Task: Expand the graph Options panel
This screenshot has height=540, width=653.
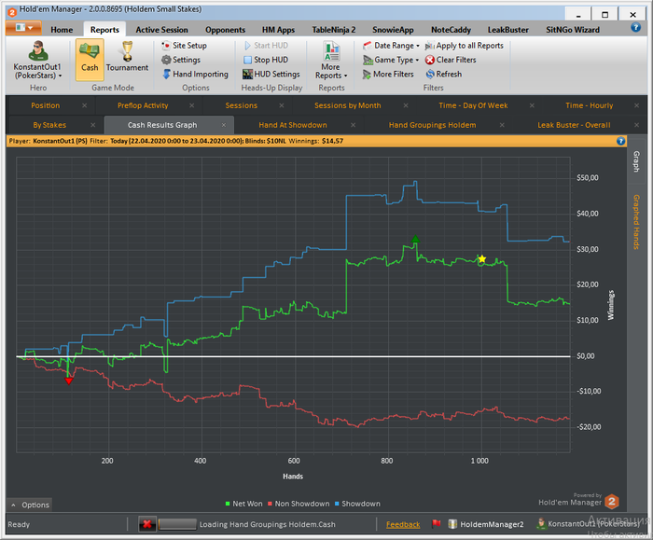Action: (29, 505)
